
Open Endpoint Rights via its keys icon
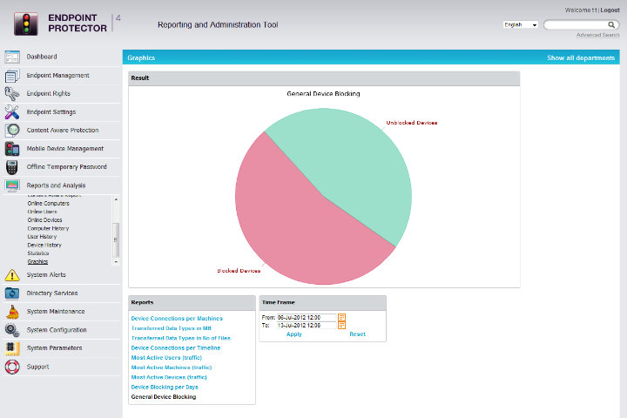tap(12, 93)
